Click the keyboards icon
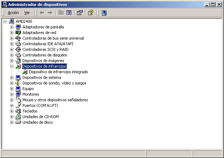Screen dimensions: 224x158 click(18, 111)
